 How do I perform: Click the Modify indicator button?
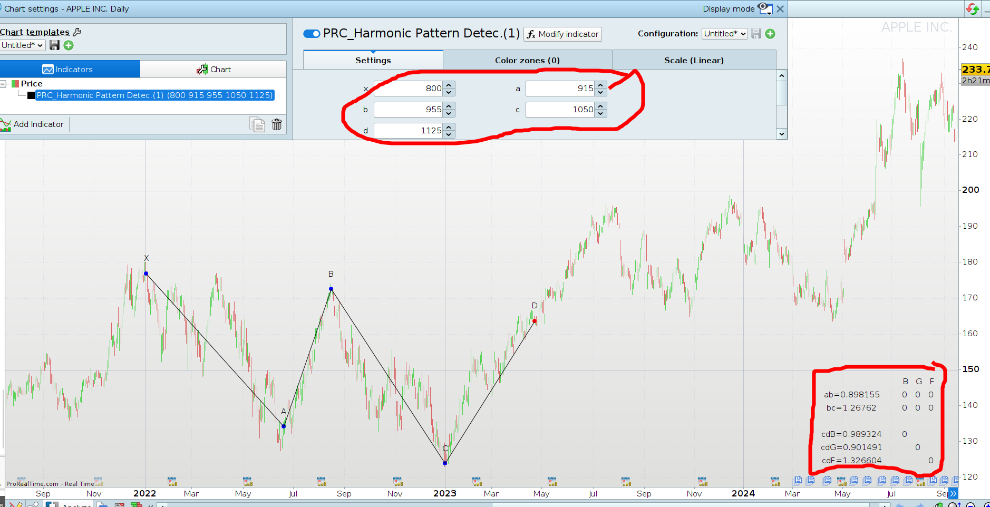[x=562, y=34]
